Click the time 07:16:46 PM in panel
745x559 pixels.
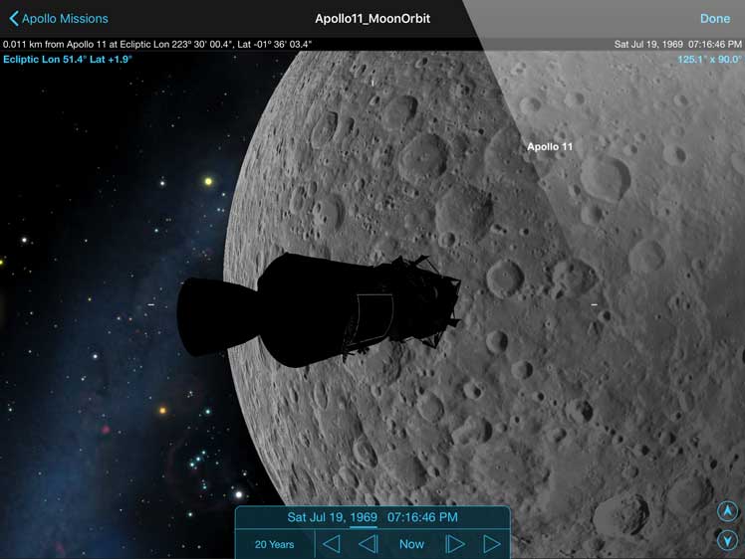pos(422,517)
